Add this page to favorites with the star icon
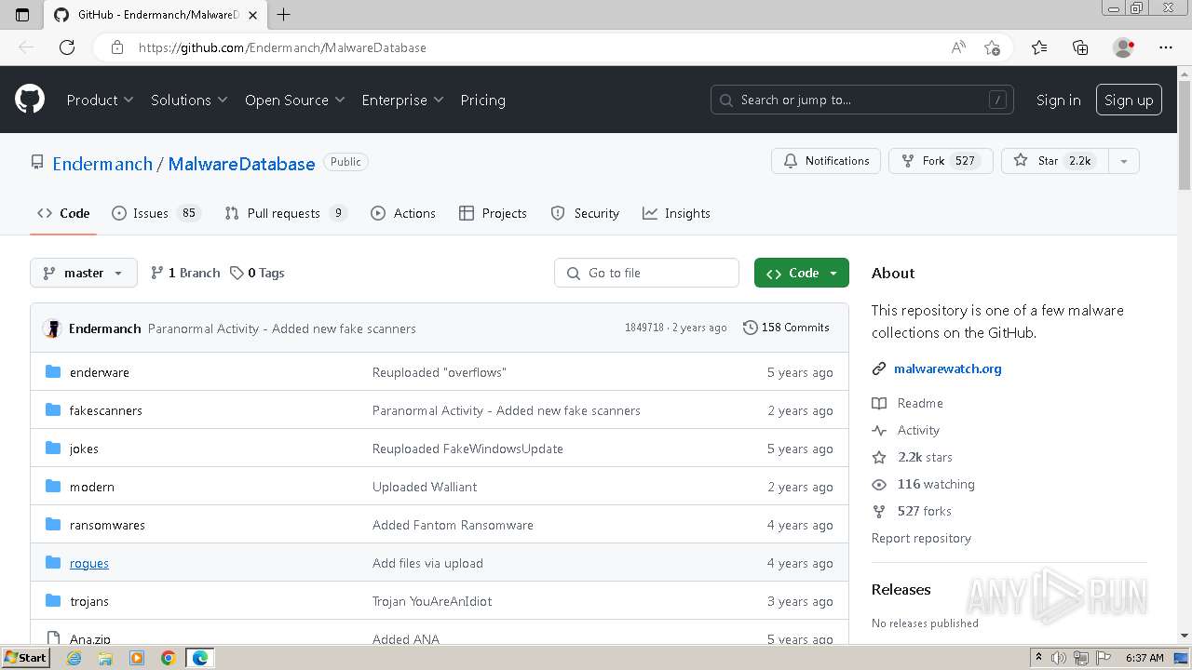Image resolution: width=1192 pixels, height=670 pixels. point(992,47)
